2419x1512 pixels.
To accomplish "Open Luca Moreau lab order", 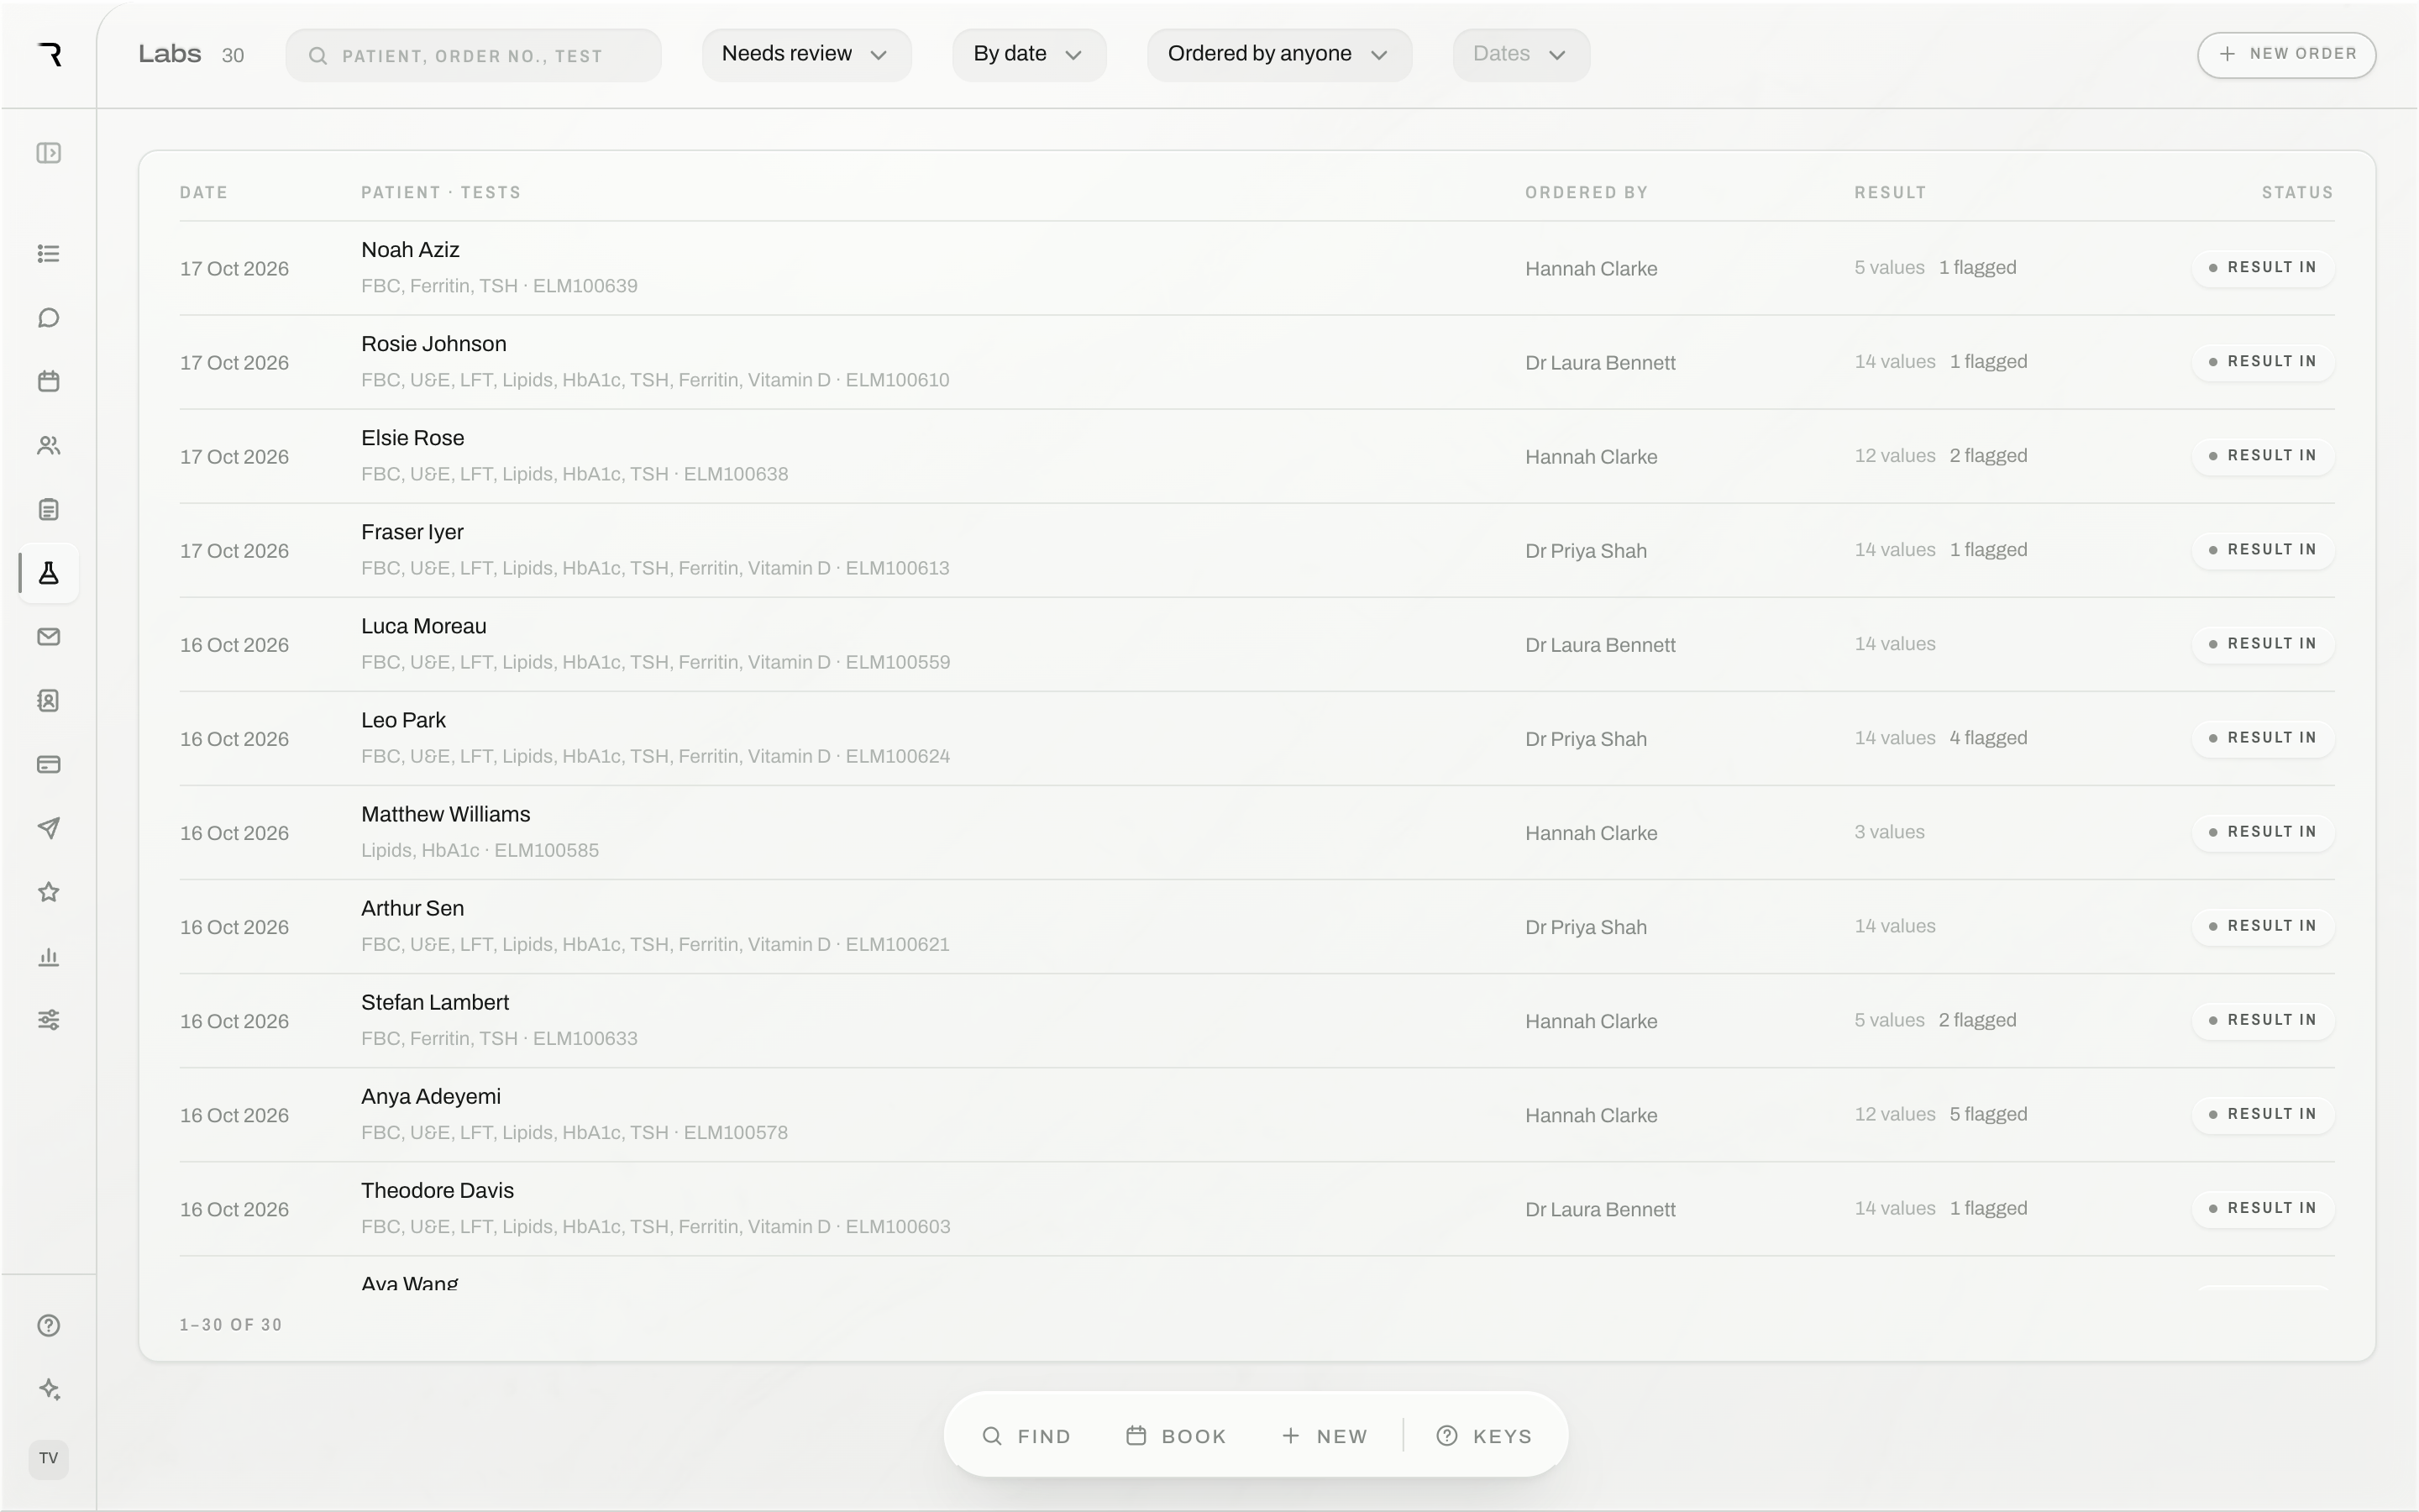I will click(x=1257, y=644).
